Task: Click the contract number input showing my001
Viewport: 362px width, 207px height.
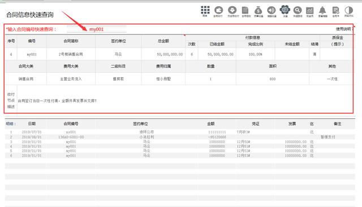Action: click(x=97, y=29)
